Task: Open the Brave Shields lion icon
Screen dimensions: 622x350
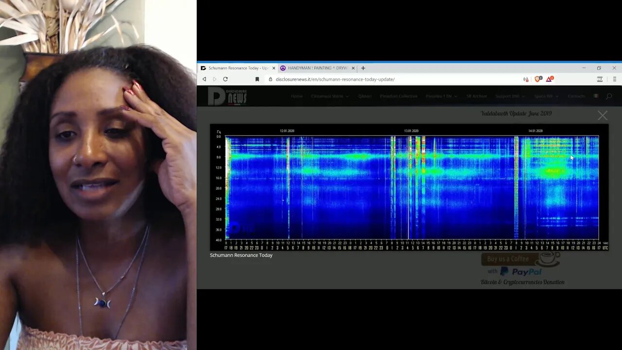Action: [537, 79]
